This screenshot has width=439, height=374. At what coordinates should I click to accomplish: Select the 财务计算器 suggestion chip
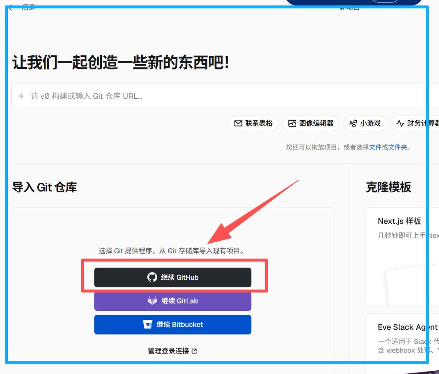tap(415, 124)
